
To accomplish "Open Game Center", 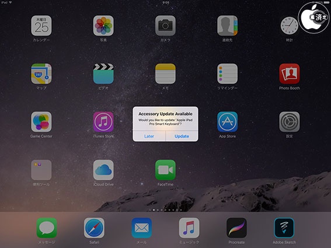I will coord(41,122).
